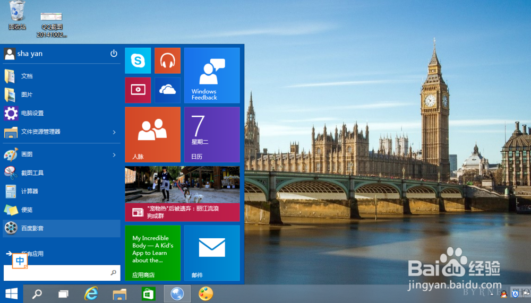
Task: Expand the 画图 jump list arrow
Action: 114,155
